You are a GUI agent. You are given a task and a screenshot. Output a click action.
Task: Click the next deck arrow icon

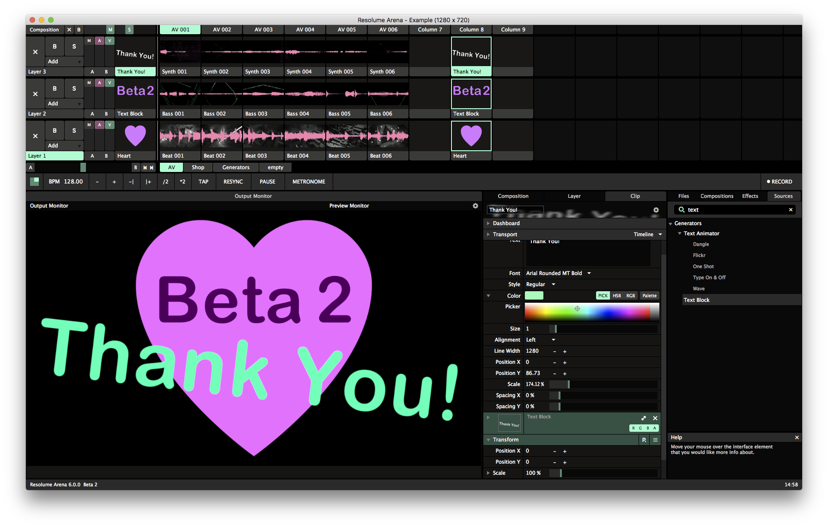(152, 168)
